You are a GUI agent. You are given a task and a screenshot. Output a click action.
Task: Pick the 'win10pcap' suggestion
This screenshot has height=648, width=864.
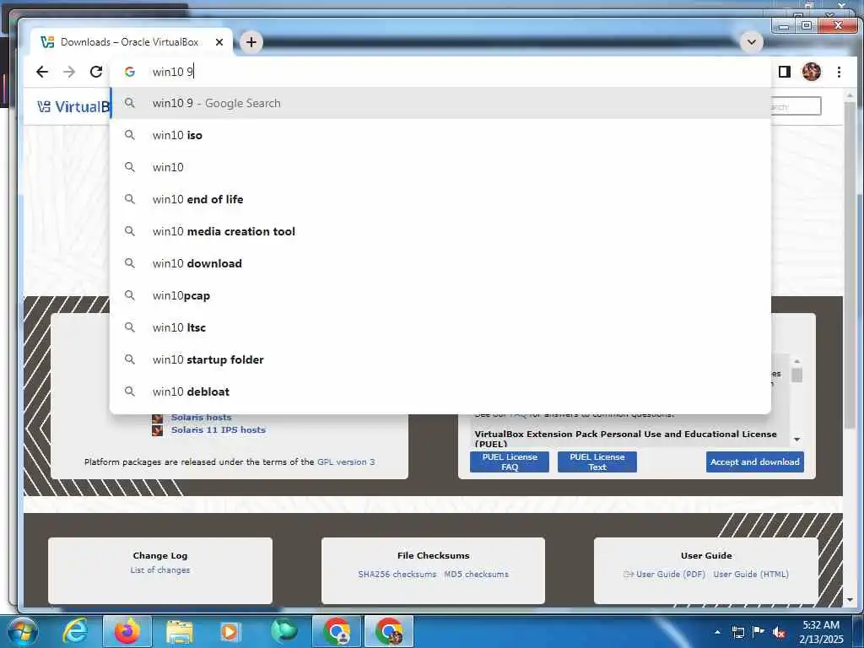440,295
